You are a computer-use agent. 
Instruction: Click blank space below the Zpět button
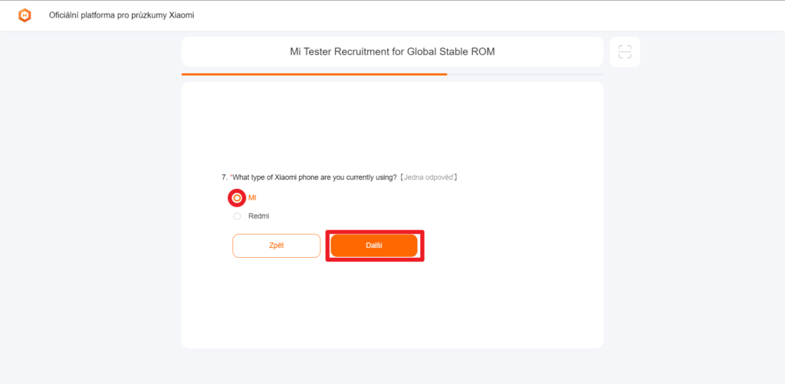pos(276,298)
